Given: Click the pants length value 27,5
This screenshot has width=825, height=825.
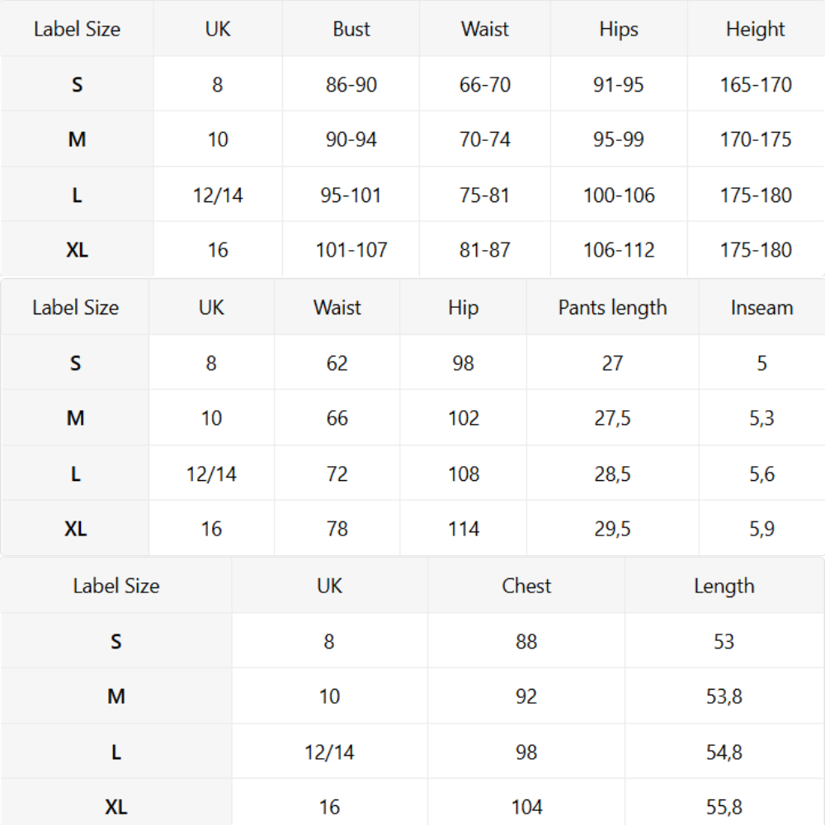Looking at the screenshot, I should point(612,418).
